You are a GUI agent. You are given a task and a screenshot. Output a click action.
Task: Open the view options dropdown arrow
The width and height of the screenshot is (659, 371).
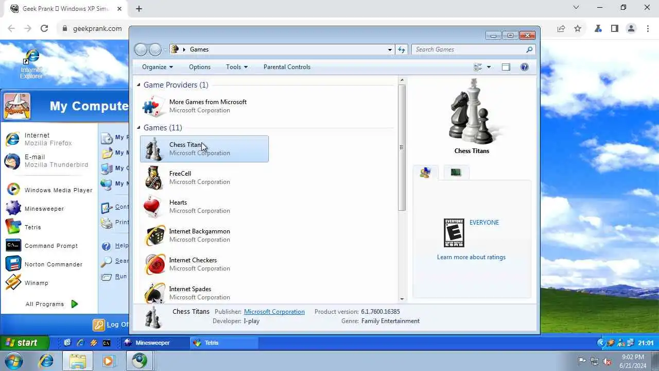489,67
